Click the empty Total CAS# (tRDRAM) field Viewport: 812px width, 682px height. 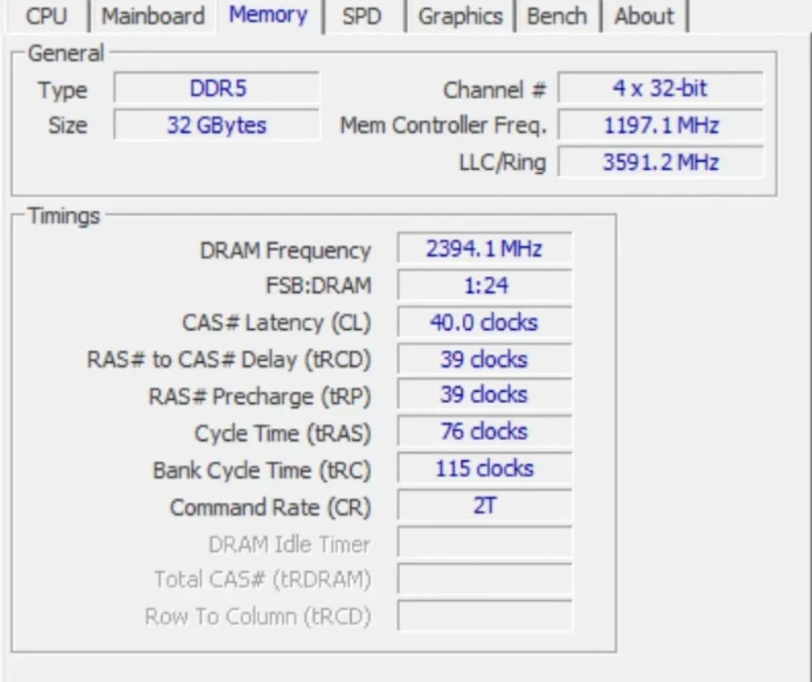point(484,578)
